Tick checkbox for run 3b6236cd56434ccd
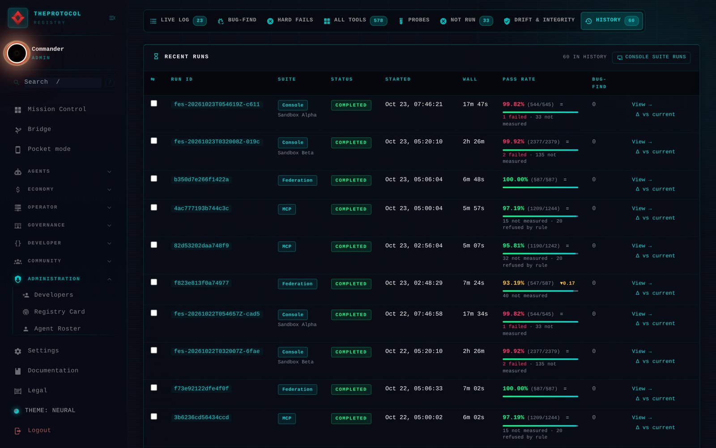This screenshot has width=716, height=448. tap(154, 417)
